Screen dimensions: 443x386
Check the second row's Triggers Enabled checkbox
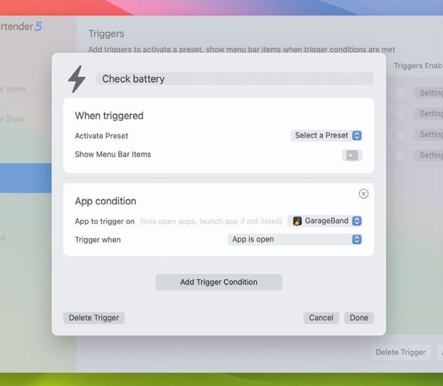[x=401, y=114]
